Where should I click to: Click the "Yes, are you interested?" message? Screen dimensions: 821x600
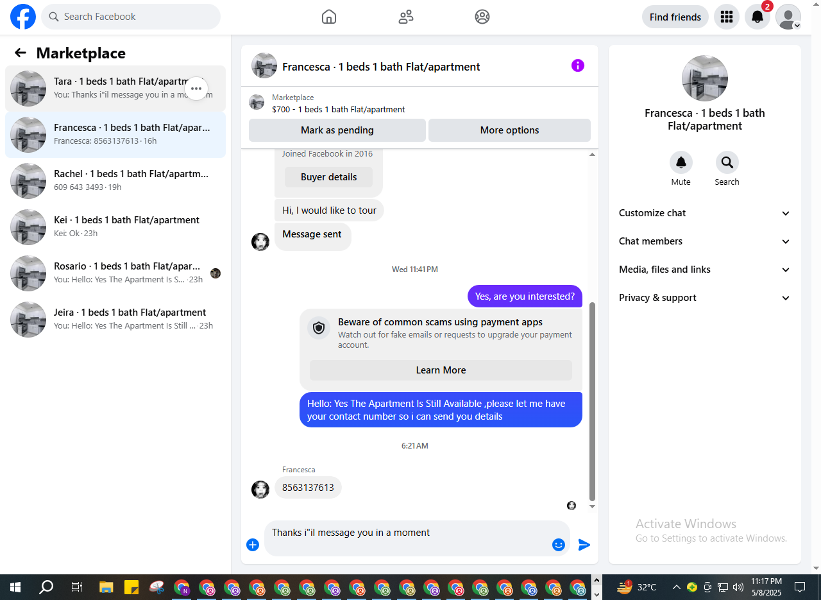coord(525,296)
